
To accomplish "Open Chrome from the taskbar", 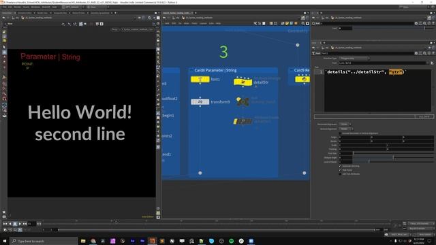I will [93, 241].
